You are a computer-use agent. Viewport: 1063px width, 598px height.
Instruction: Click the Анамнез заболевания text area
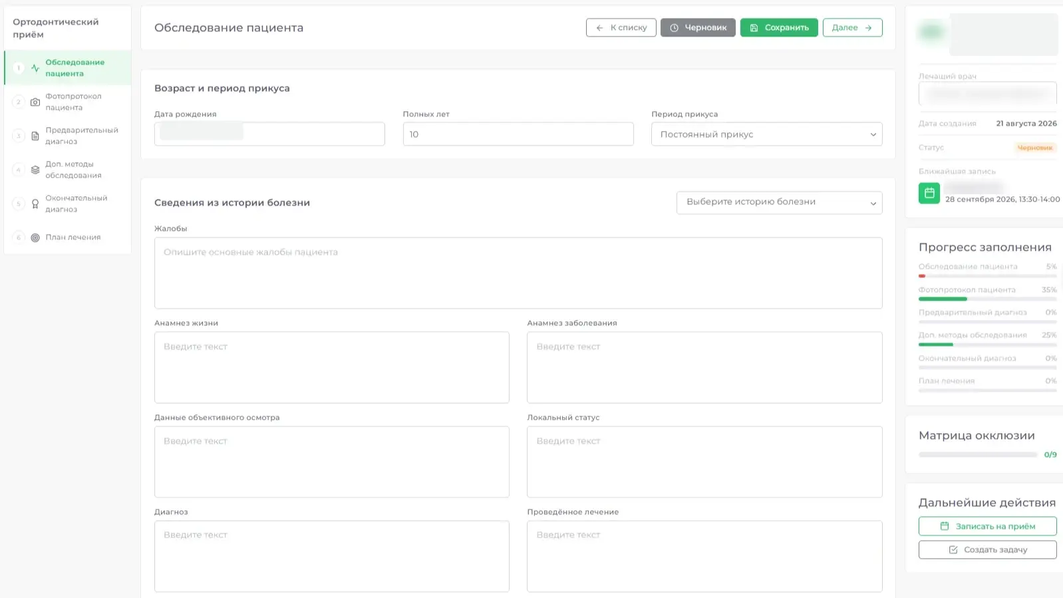click(x=704, y=367)
